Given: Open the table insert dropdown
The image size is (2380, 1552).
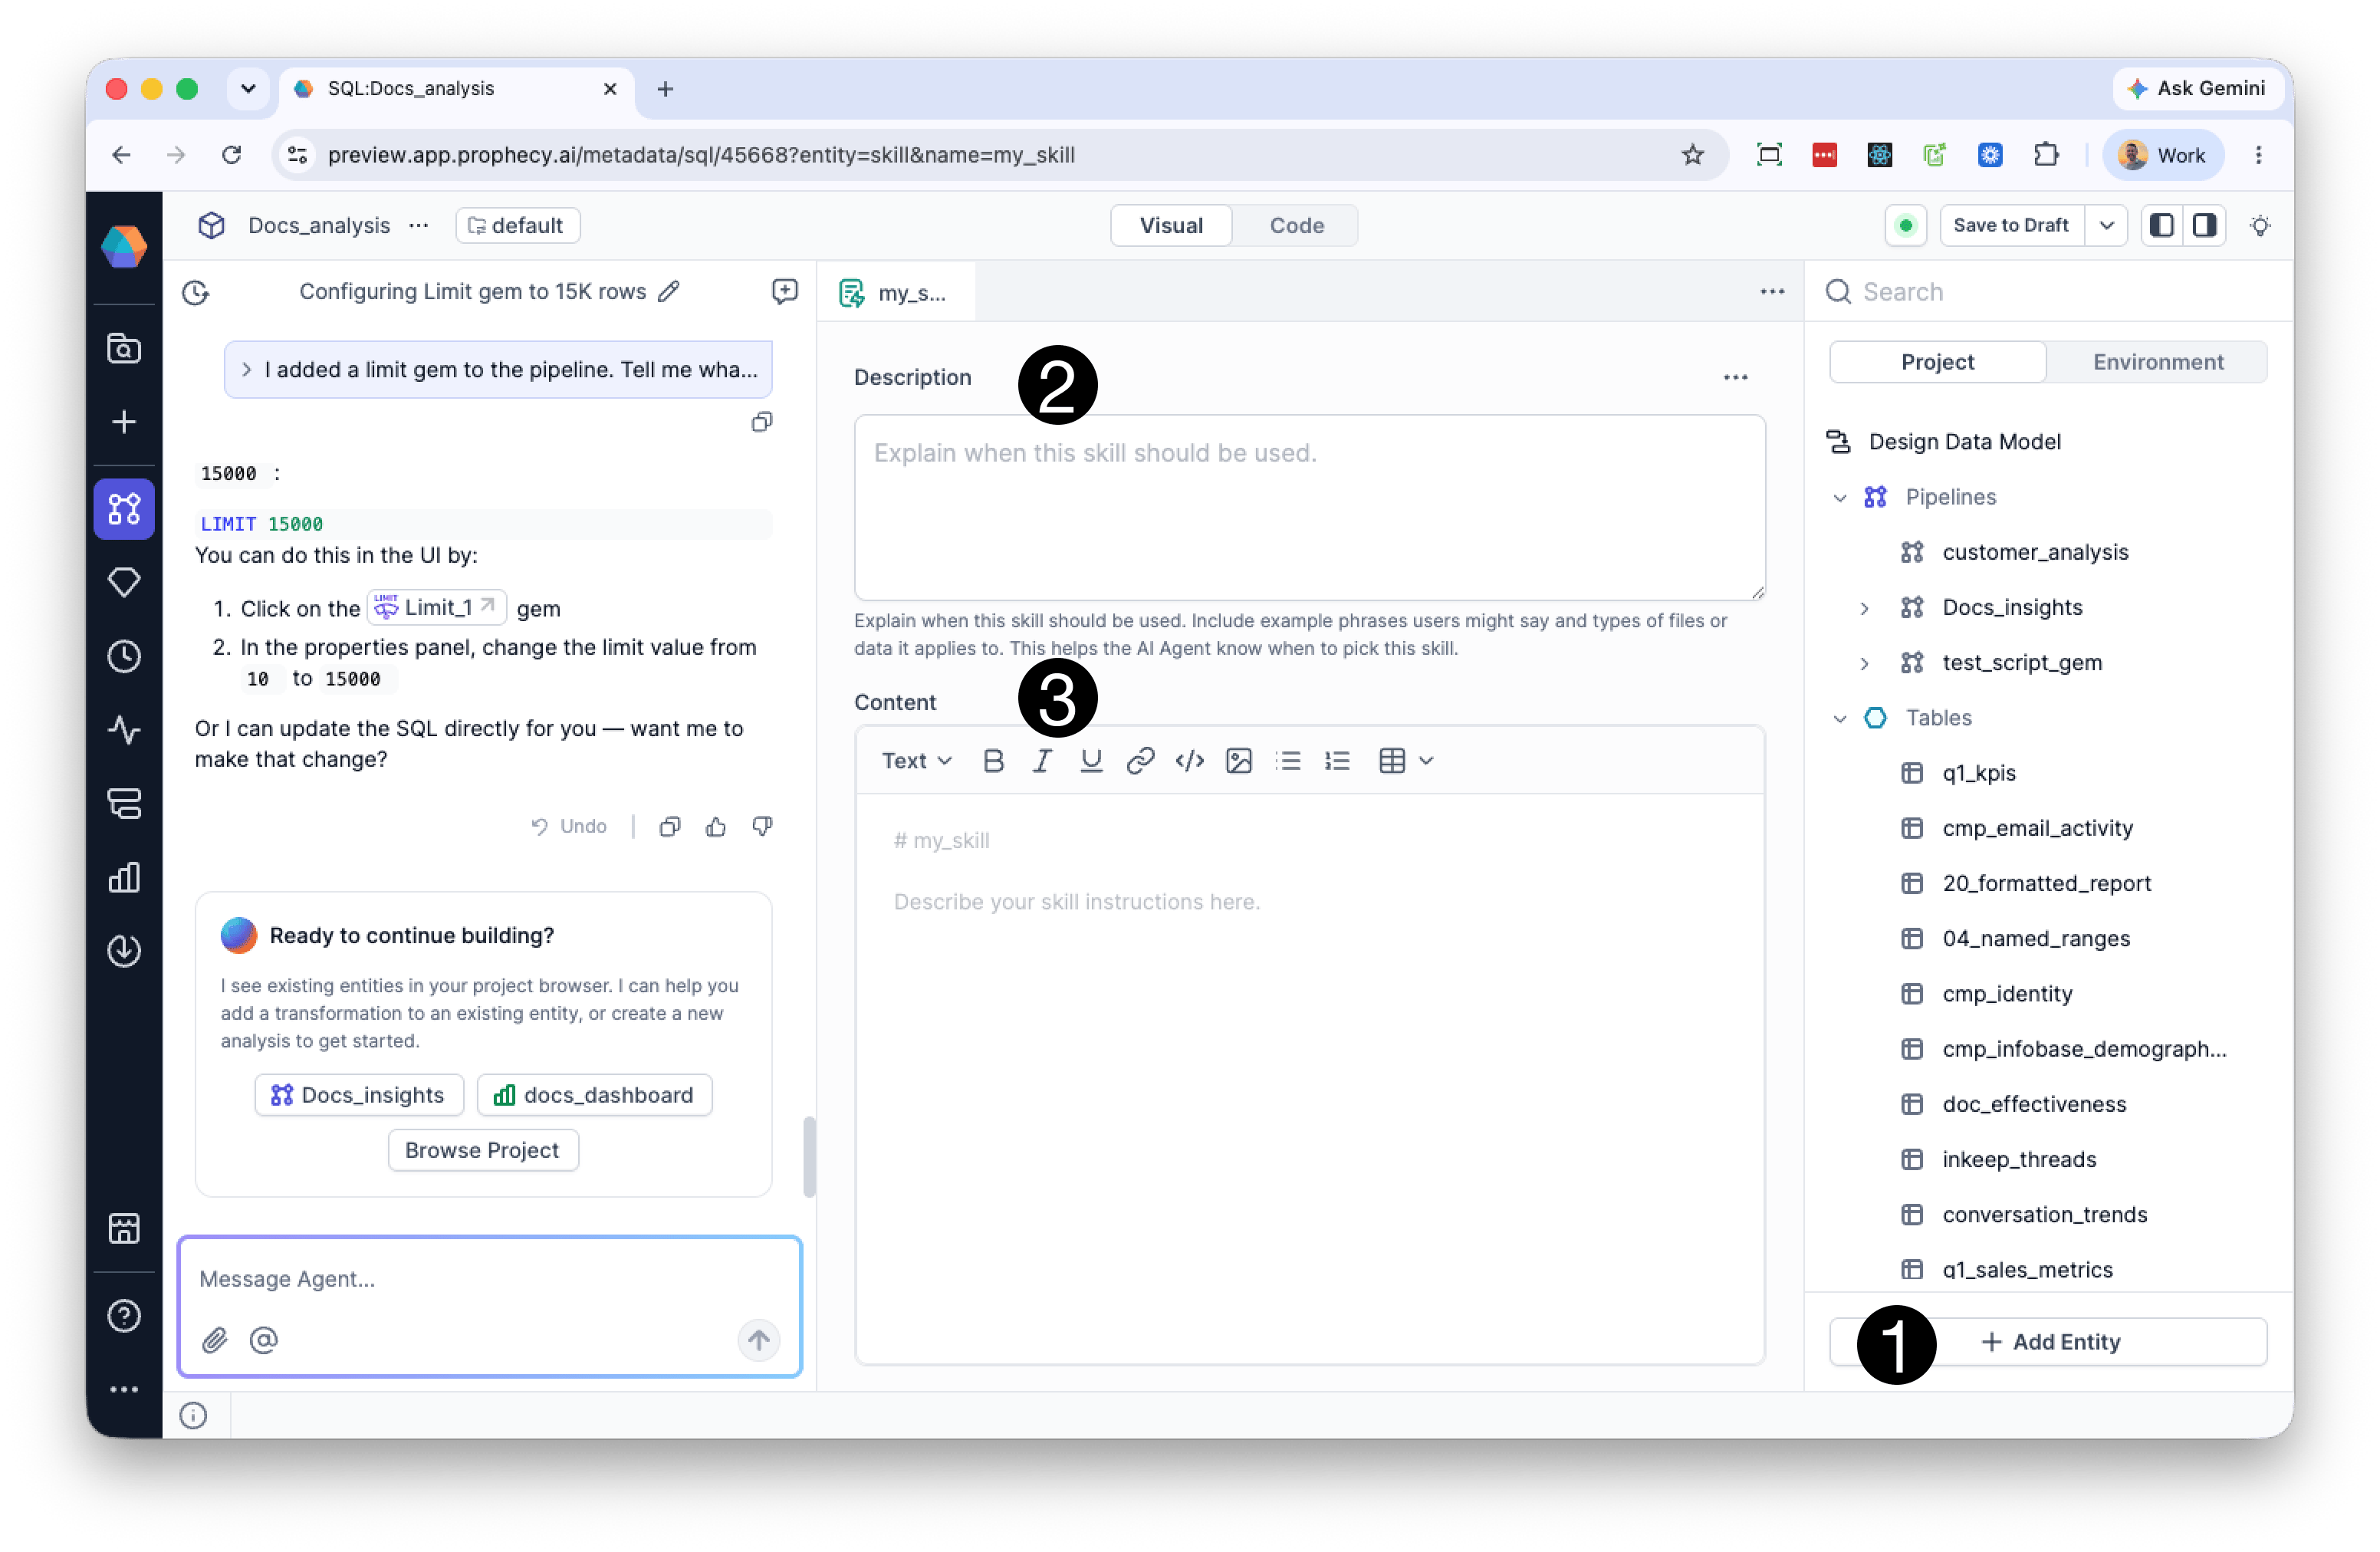Looking at the screenshot, I should [x=1406, y=760].
